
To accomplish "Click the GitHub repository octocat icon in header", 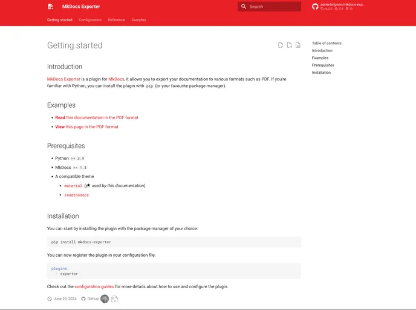I will pyautogui.click(x=315, y=7).
